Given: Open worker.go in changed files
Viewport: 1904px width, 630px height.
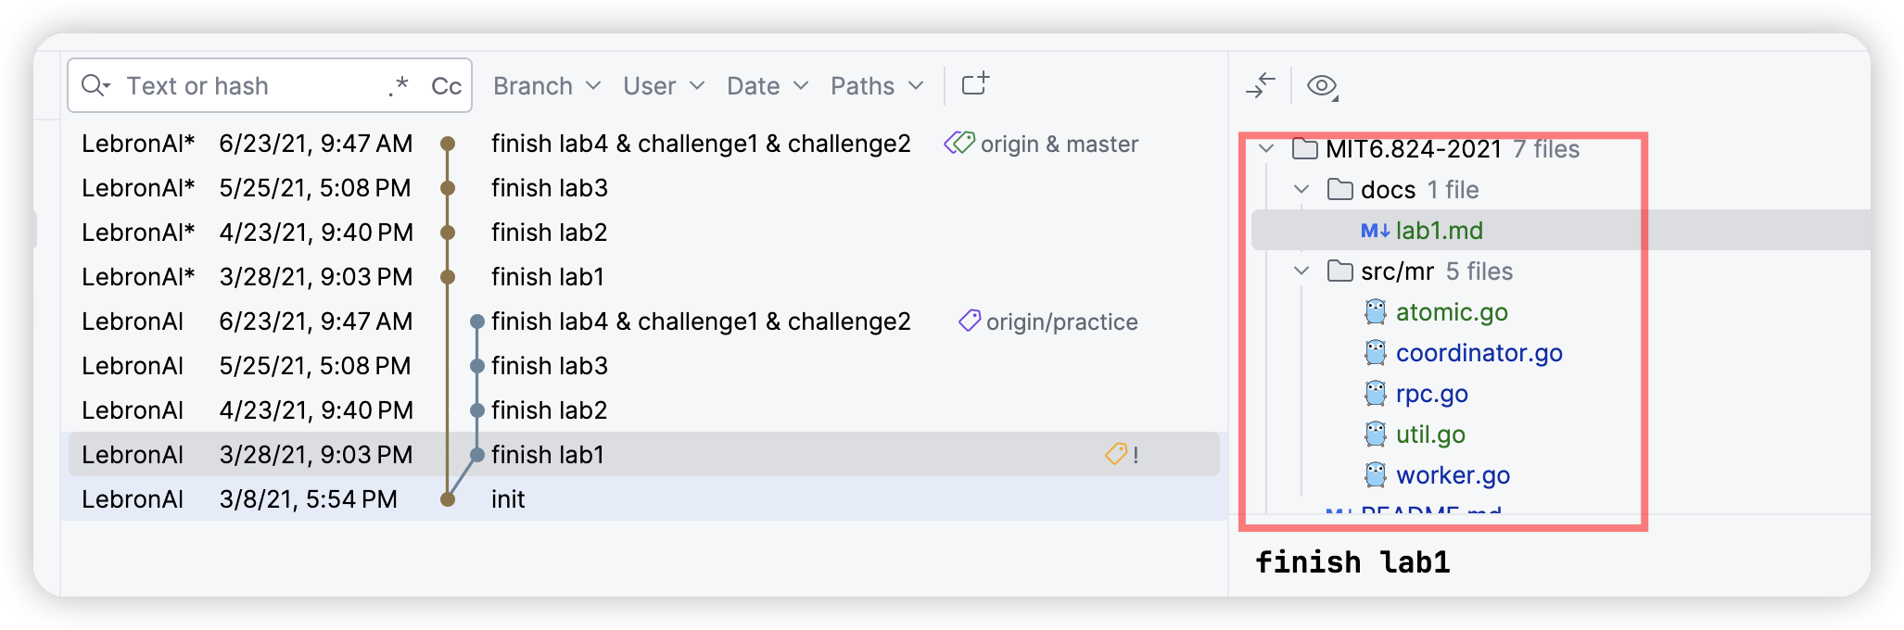Looking at the screenshot, I should click(x=1453, y=475).
